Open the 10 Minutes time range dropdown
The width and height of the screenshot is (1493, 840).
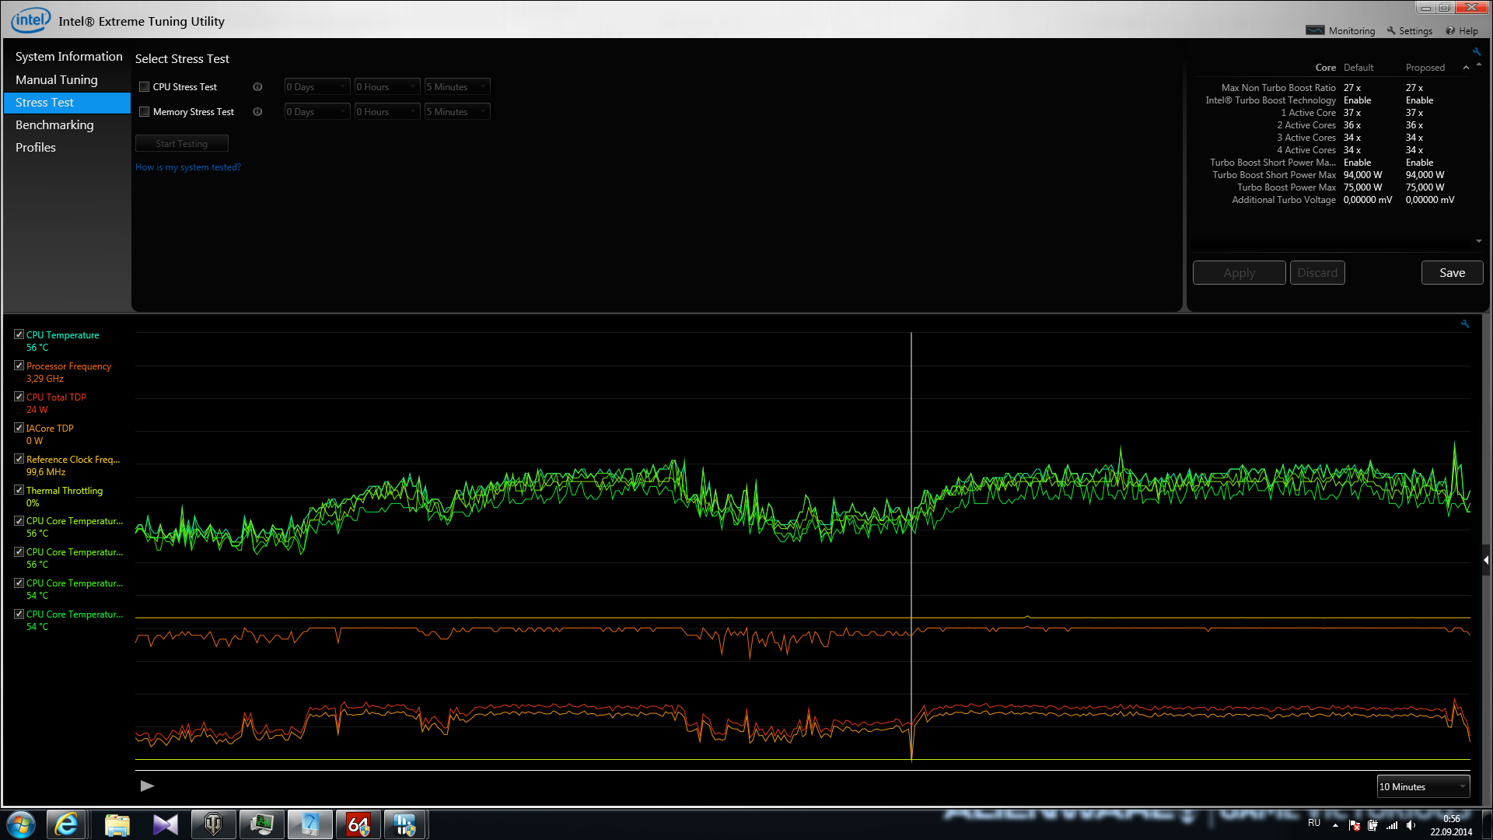1423,786
